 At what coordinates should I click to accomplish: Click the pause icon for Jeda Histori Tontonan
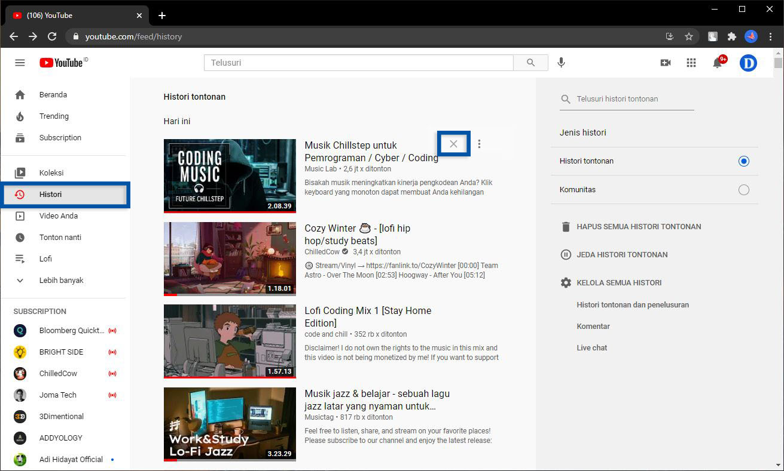point(566,254)
